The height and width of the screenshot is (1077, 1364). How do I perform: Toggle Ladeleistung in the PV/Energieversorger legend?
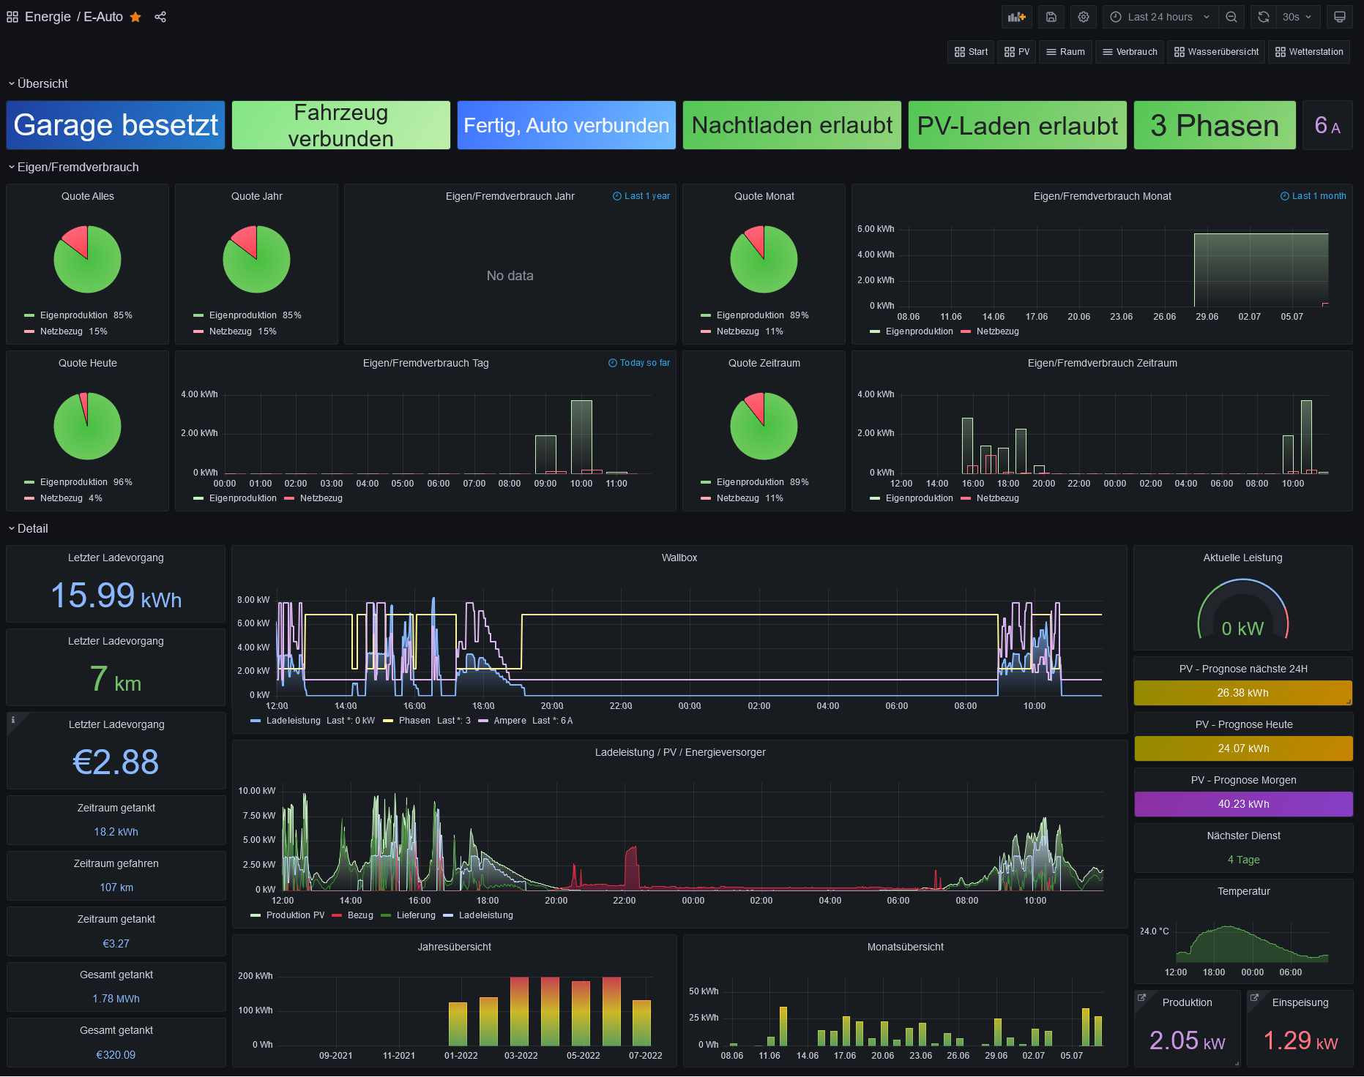point(485,915)
